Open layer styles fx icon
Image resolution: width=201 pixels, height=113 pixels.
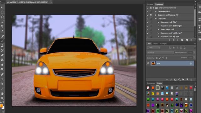pyautogui.click(x=171, y=79)
